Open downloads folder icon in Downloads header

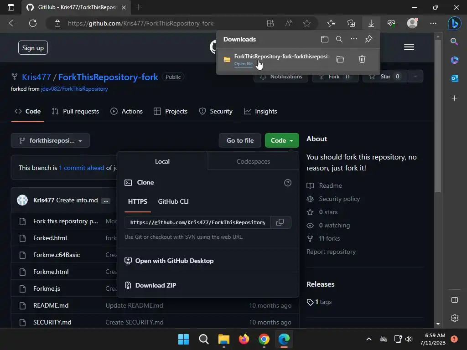click(x=325, y=39)
